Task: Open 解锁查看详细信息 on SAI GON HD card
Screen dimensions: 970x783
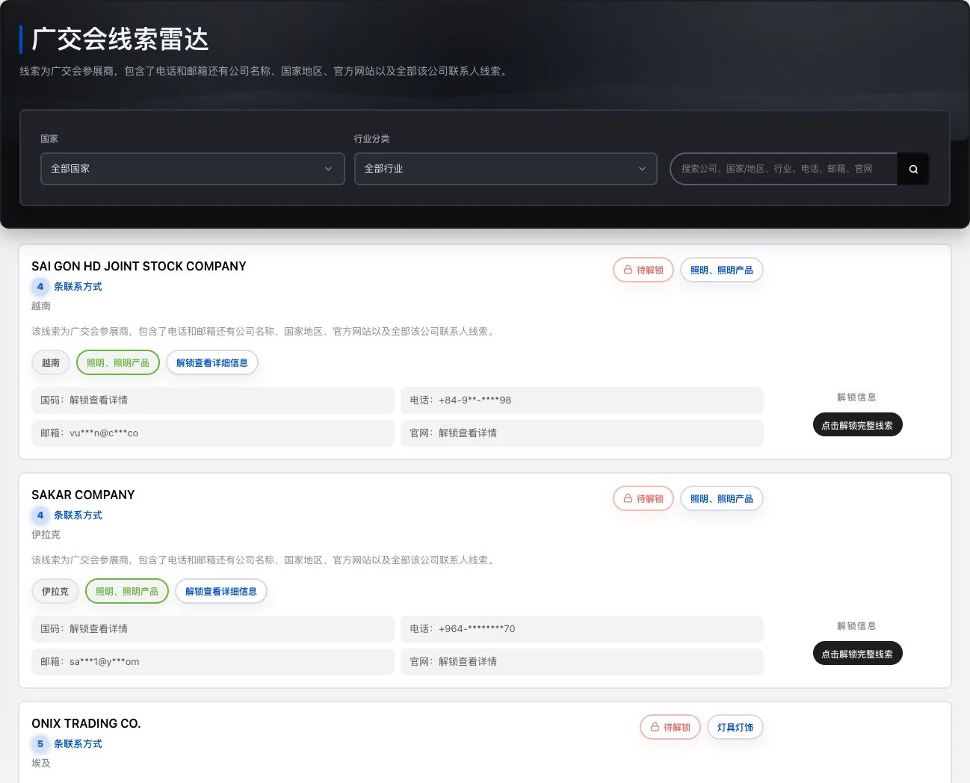Action: [212, 363]
